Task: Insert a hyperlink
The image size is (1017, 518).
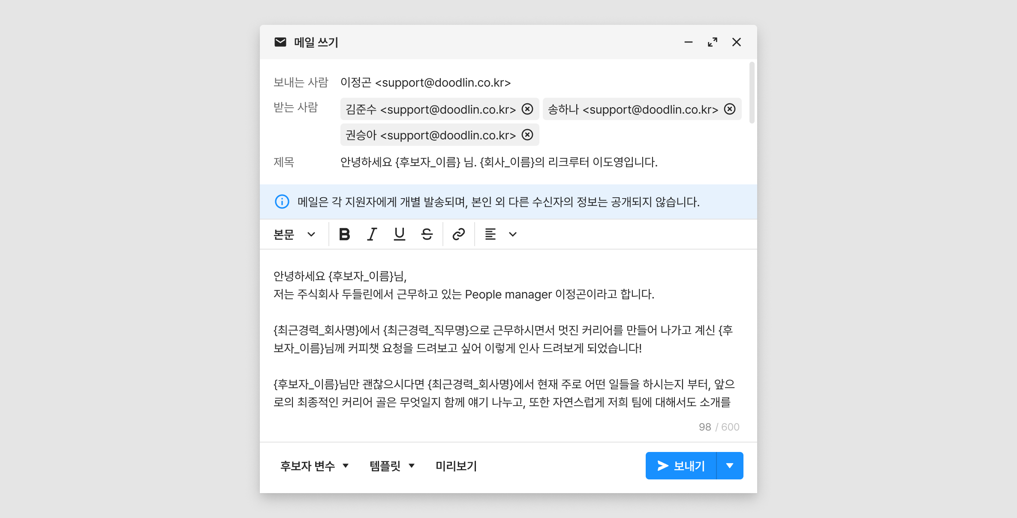Action: [459, 234]
